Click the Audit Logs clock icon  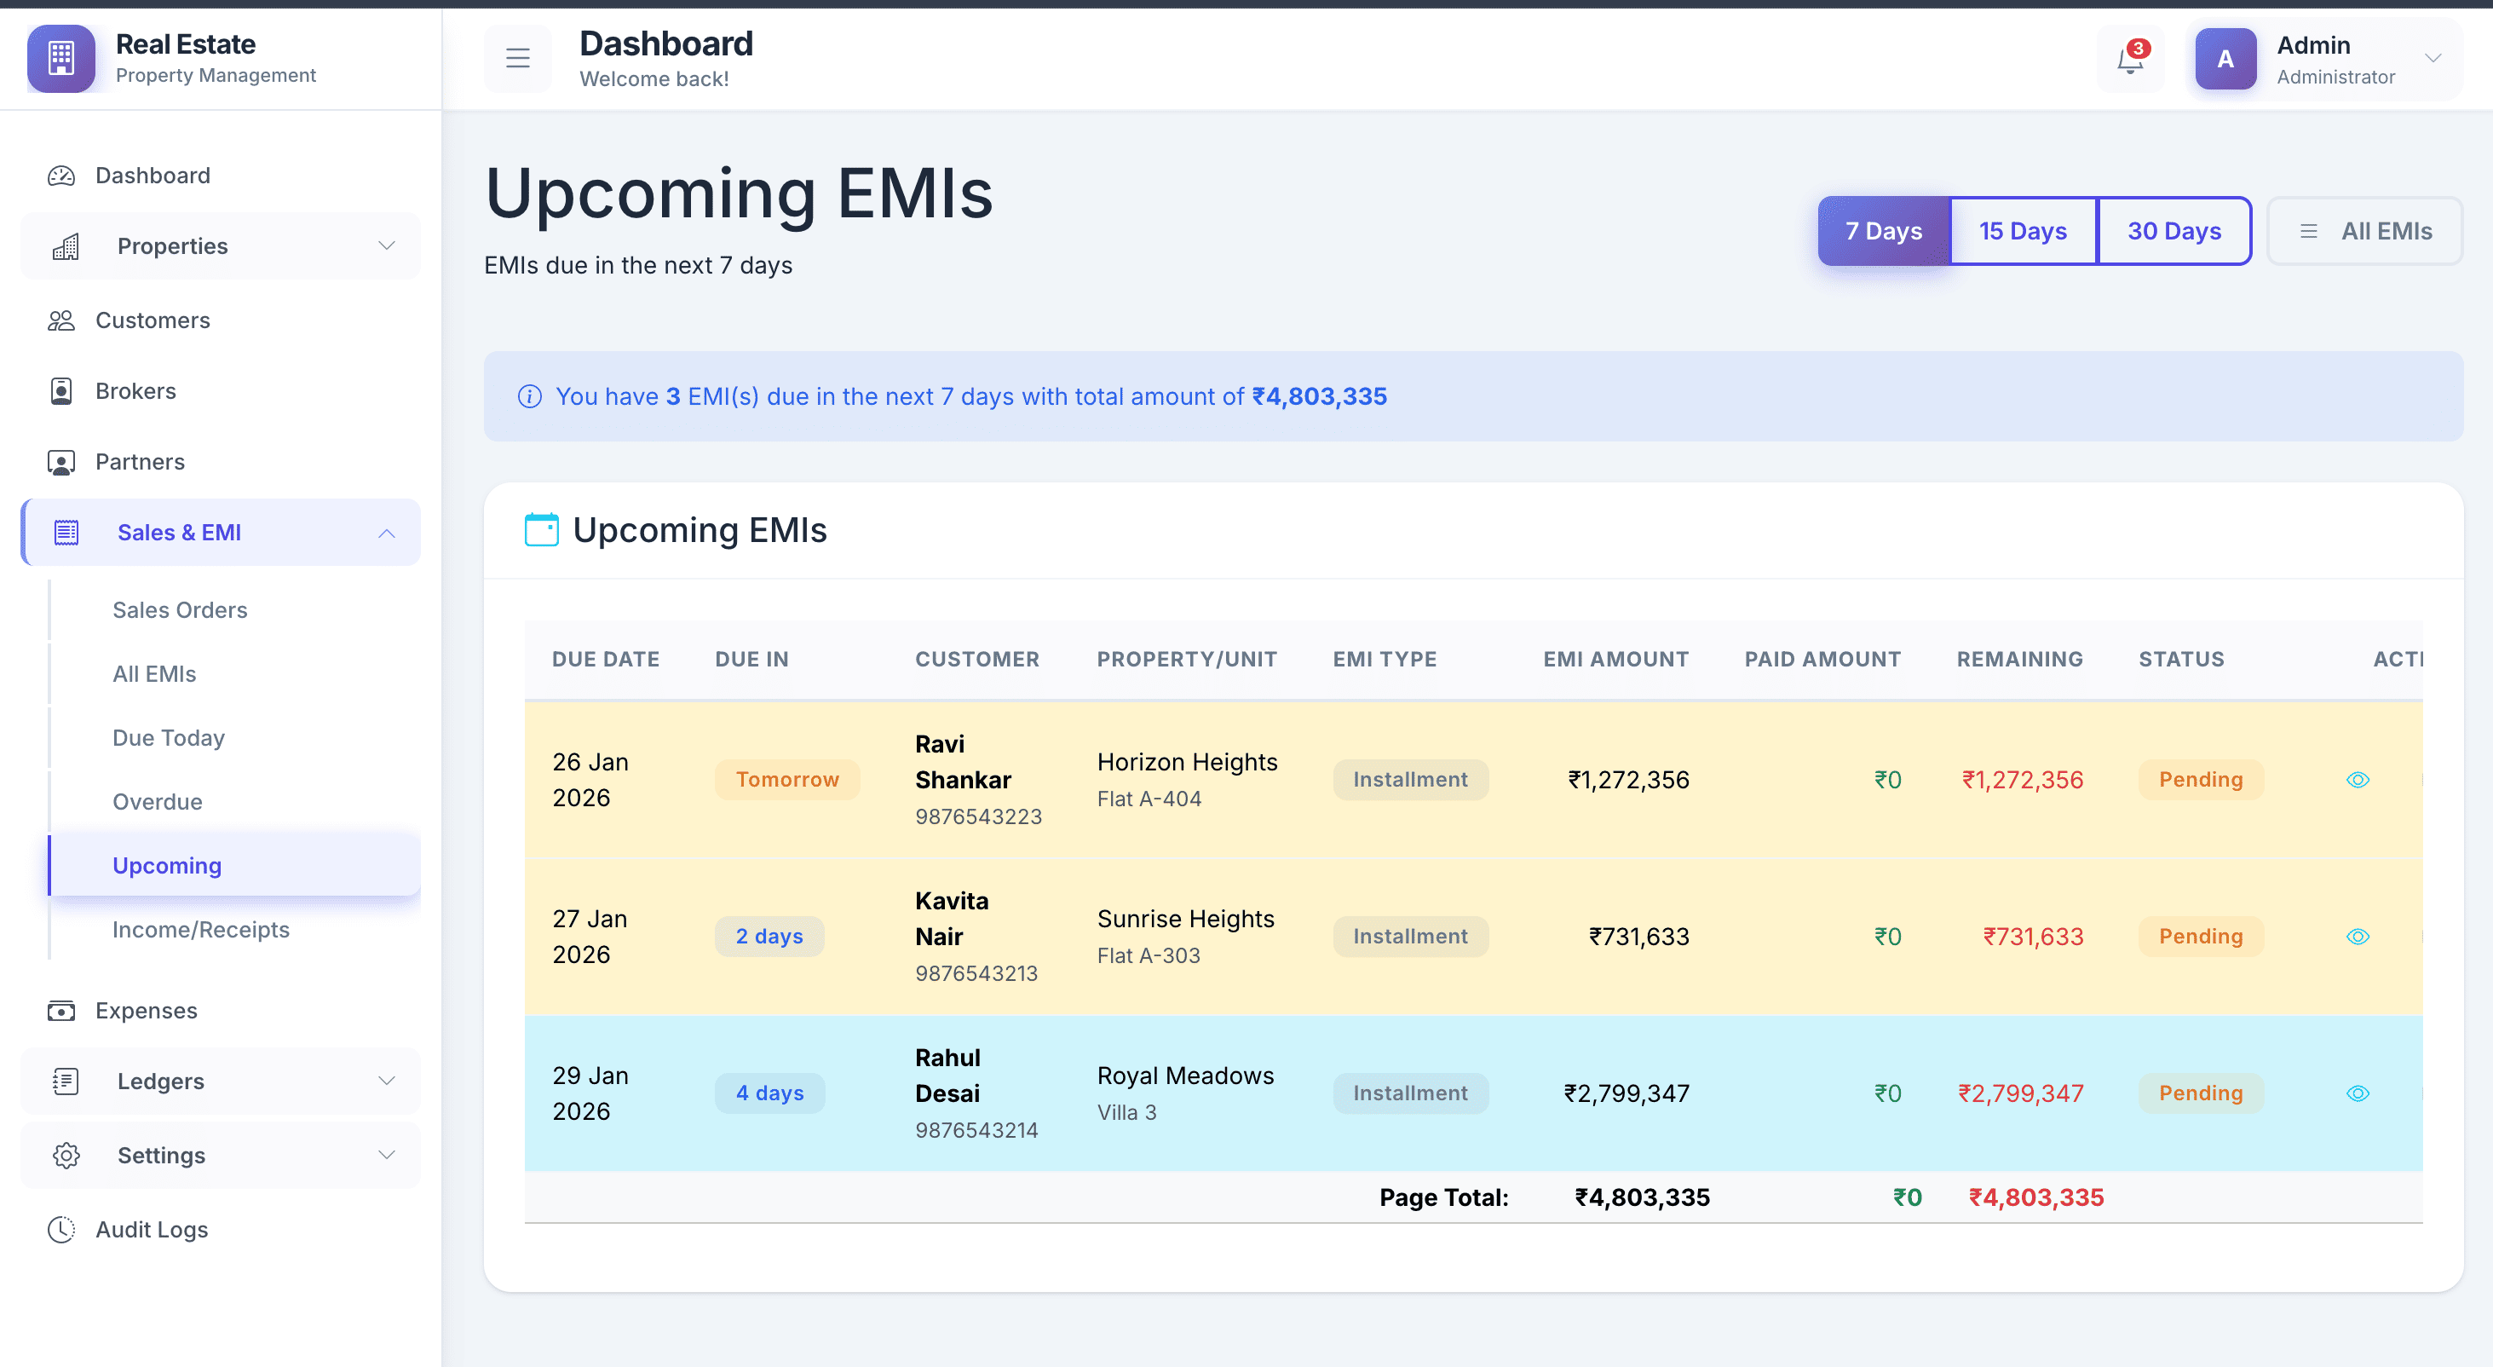click(x=61, y=1230)
